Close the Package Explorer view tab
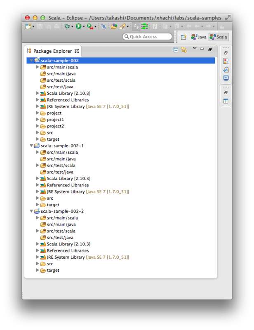 point(77,51)
